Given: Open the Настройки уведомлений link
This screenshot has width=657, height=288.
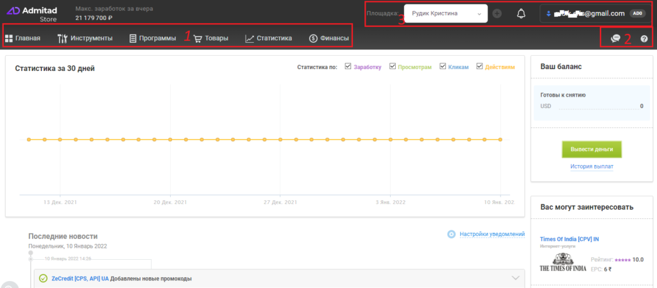Looking at the screenshot, I should click(x=492, y=234).
